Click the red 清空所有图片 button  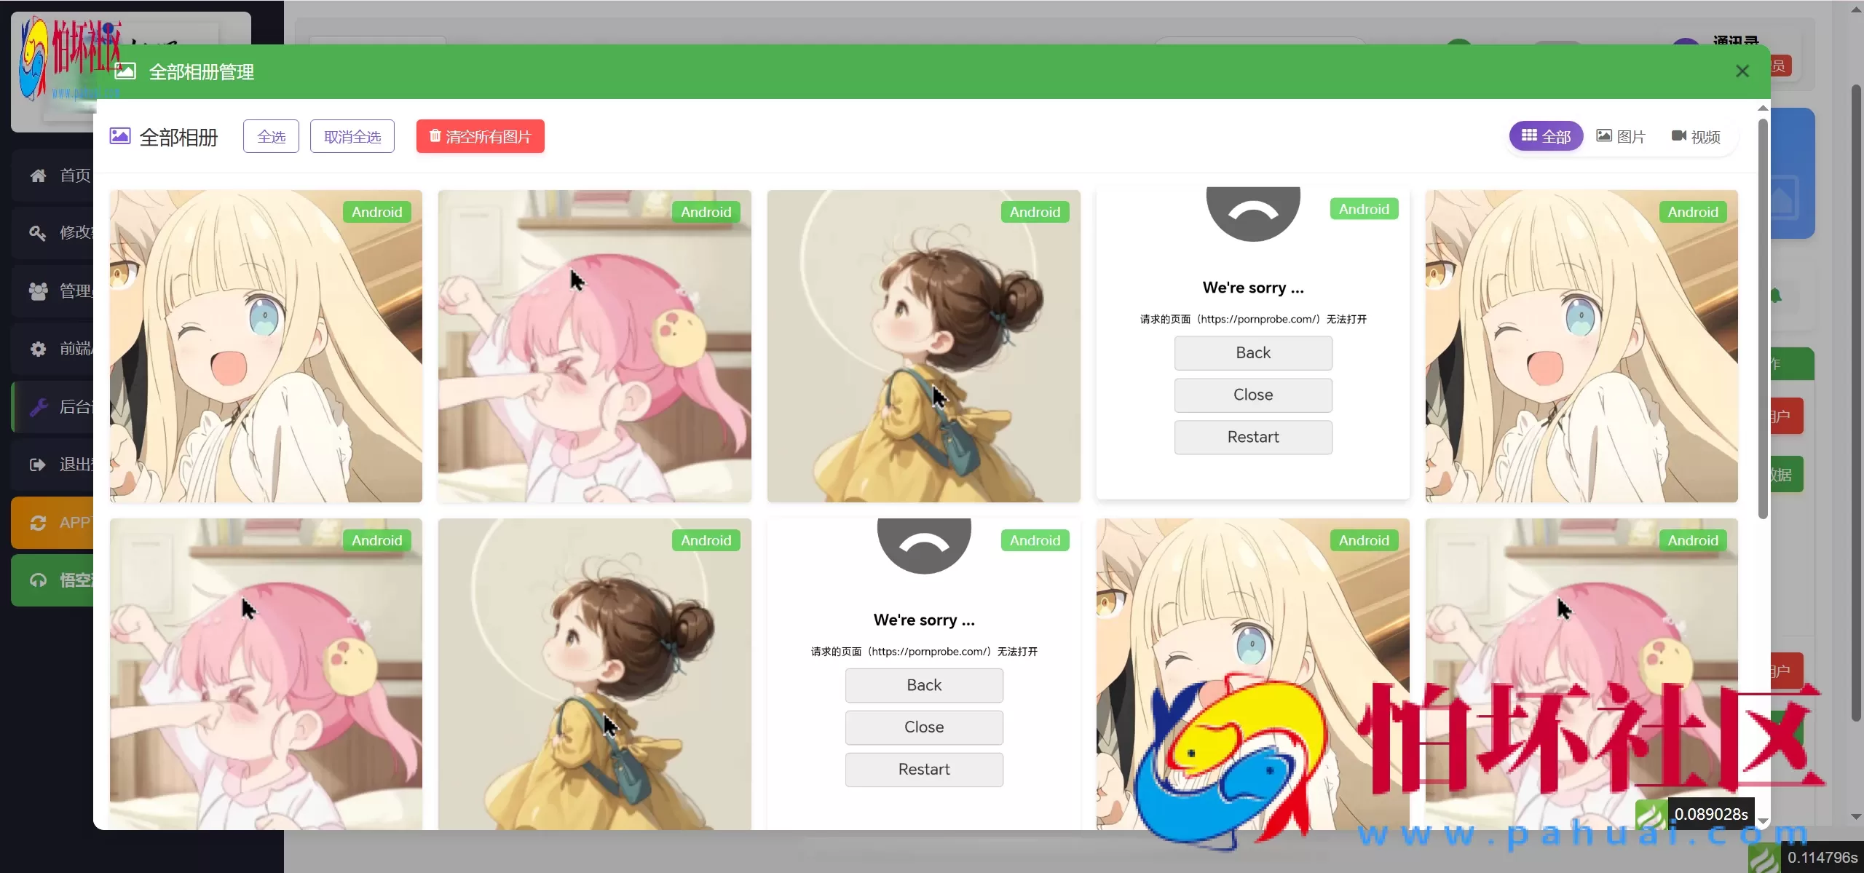(x=480, y=136)
